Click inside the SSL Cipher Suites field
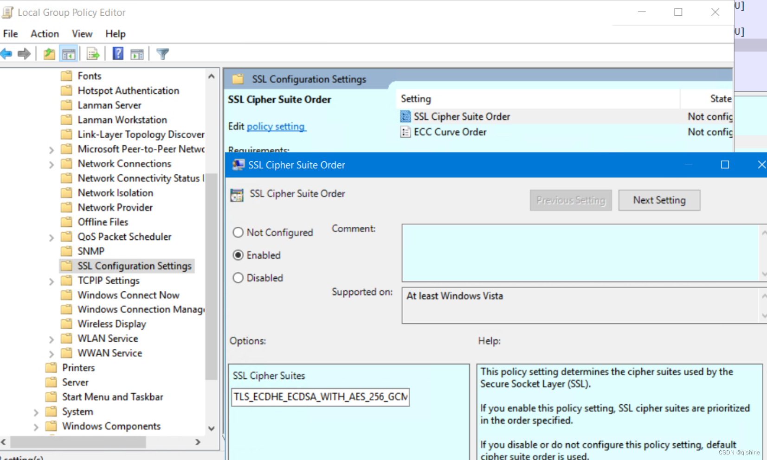Image resolution: width=767 pixels, height=460 pixels. [320, 397]
